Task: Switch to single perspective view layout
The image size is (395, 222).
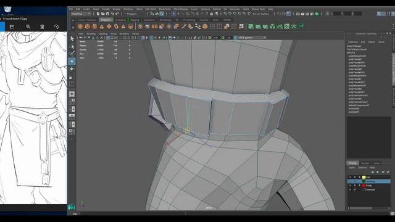Action: pyautogui.click(x=72, y=94)
